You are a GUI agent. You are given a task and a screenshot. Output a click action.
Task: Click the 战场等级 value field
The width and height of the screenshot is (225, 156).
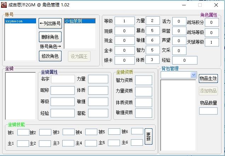click(212, 33)
